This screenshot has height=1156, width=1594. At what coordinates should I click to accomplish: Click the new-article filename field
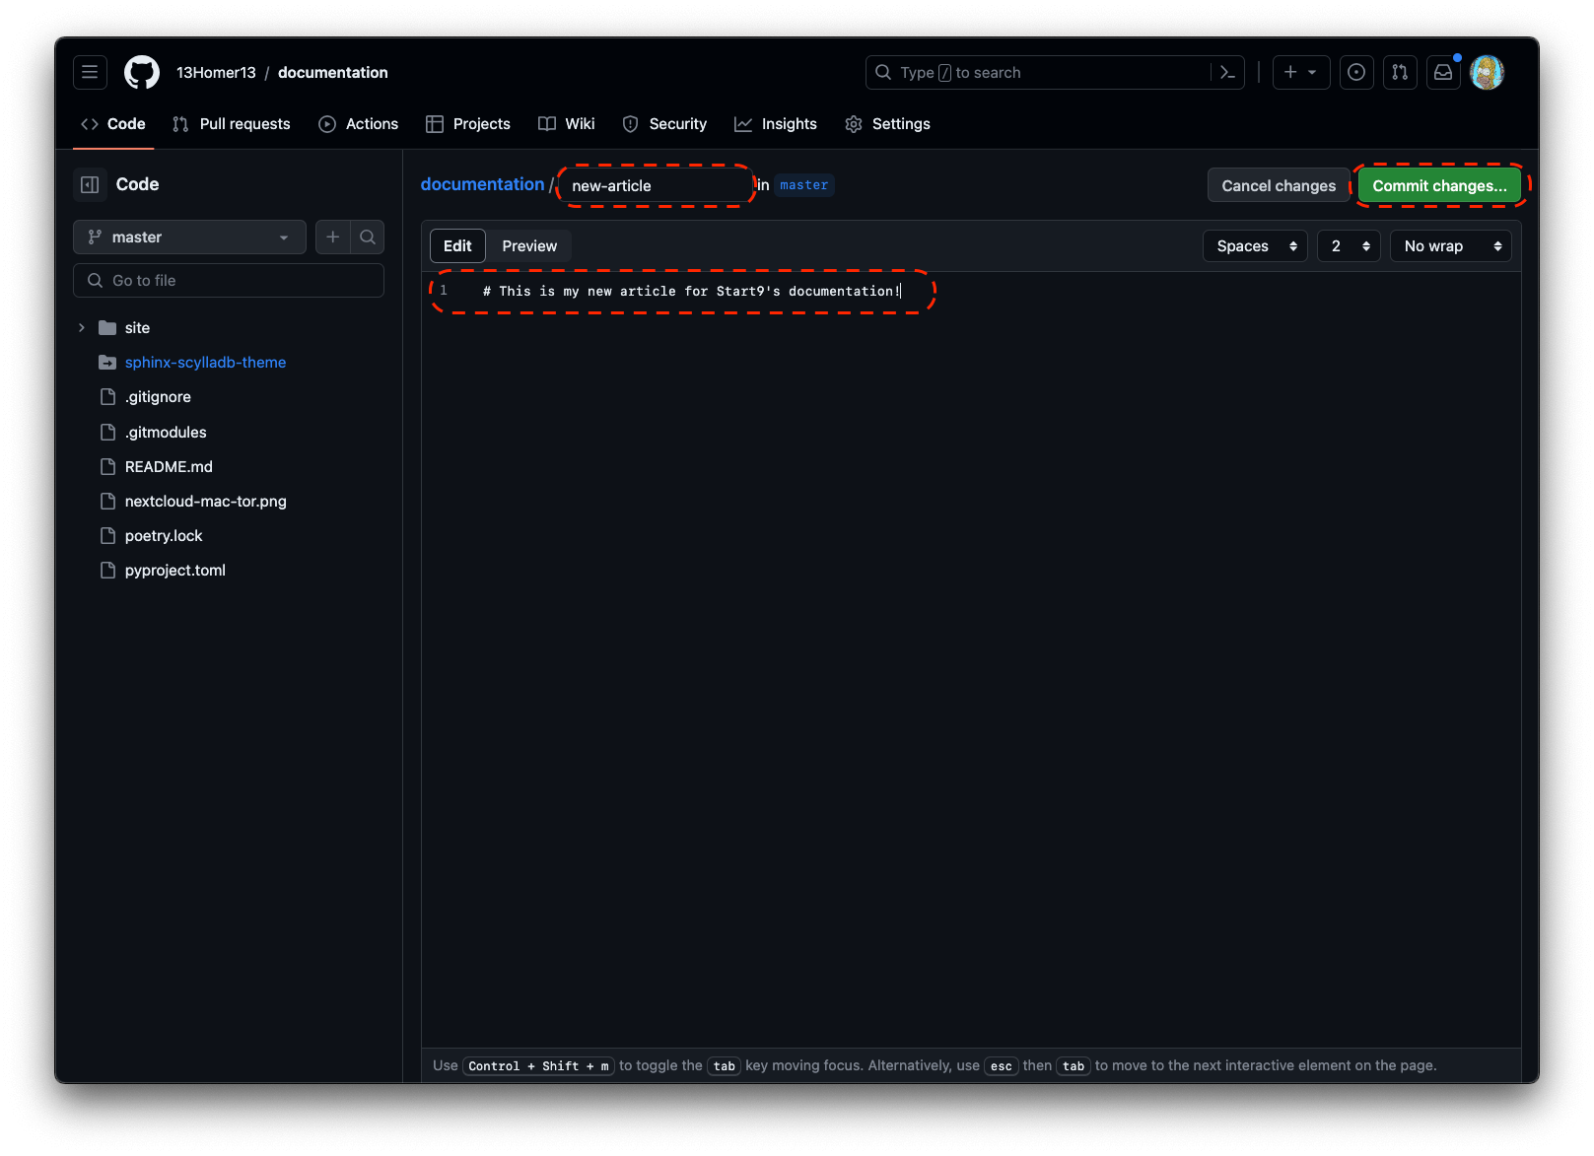pos(656,185)
